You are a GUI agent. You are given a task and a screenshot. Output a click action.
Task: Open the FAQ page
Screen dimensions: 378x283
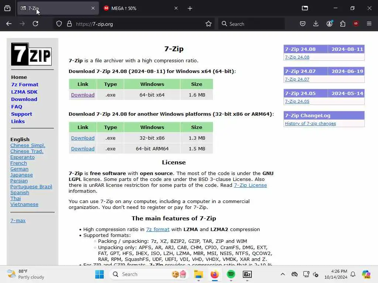17,107
